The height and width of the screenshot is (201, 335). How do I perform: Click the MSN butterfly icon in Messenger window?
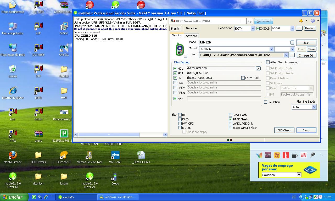coord(259,155)
